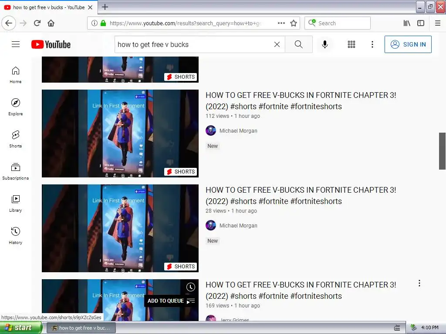Open on-screen keyboard tray icon
The height and width of the screenshot is (334, 446).
point(397,328)
